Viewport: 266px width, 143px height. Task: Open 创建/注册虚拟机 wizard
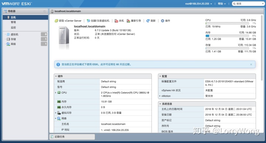point(98,21)
